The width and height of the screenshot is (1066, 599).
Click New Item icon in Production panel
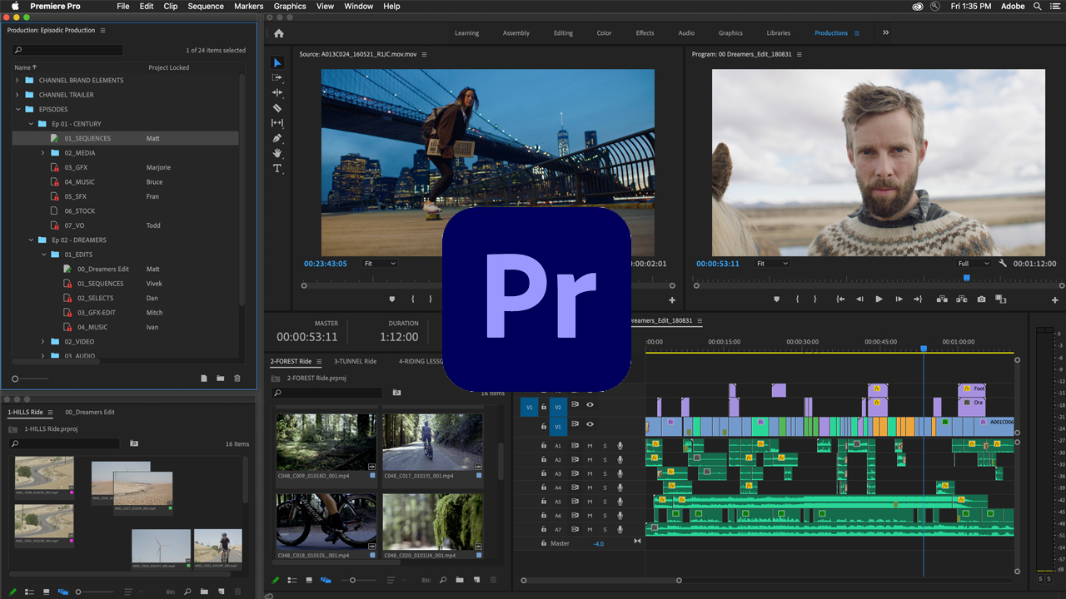tap(204, 379)
